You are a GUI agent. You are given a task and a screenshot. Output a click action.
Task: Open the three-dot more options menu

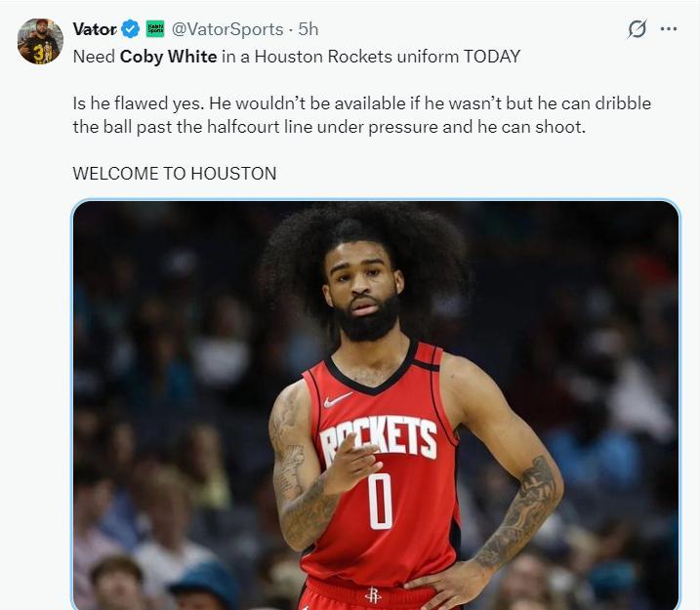click(669, 29)
